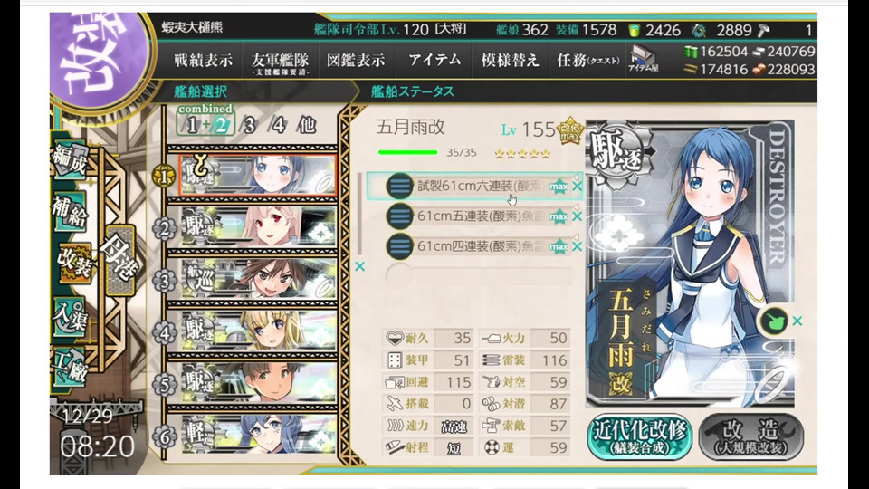869x489 pixels.
Task: Select the third ship in fleet list
Action: 258,279
